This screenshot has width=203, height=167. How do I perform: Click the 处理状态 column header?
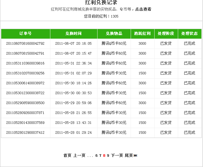(x=189, y=34)
